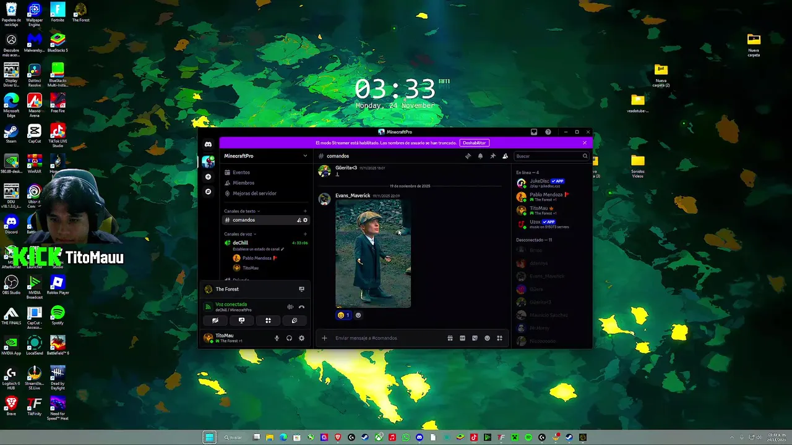Stream The Forest game icon
792x445 pixels.
click(301, 289)
